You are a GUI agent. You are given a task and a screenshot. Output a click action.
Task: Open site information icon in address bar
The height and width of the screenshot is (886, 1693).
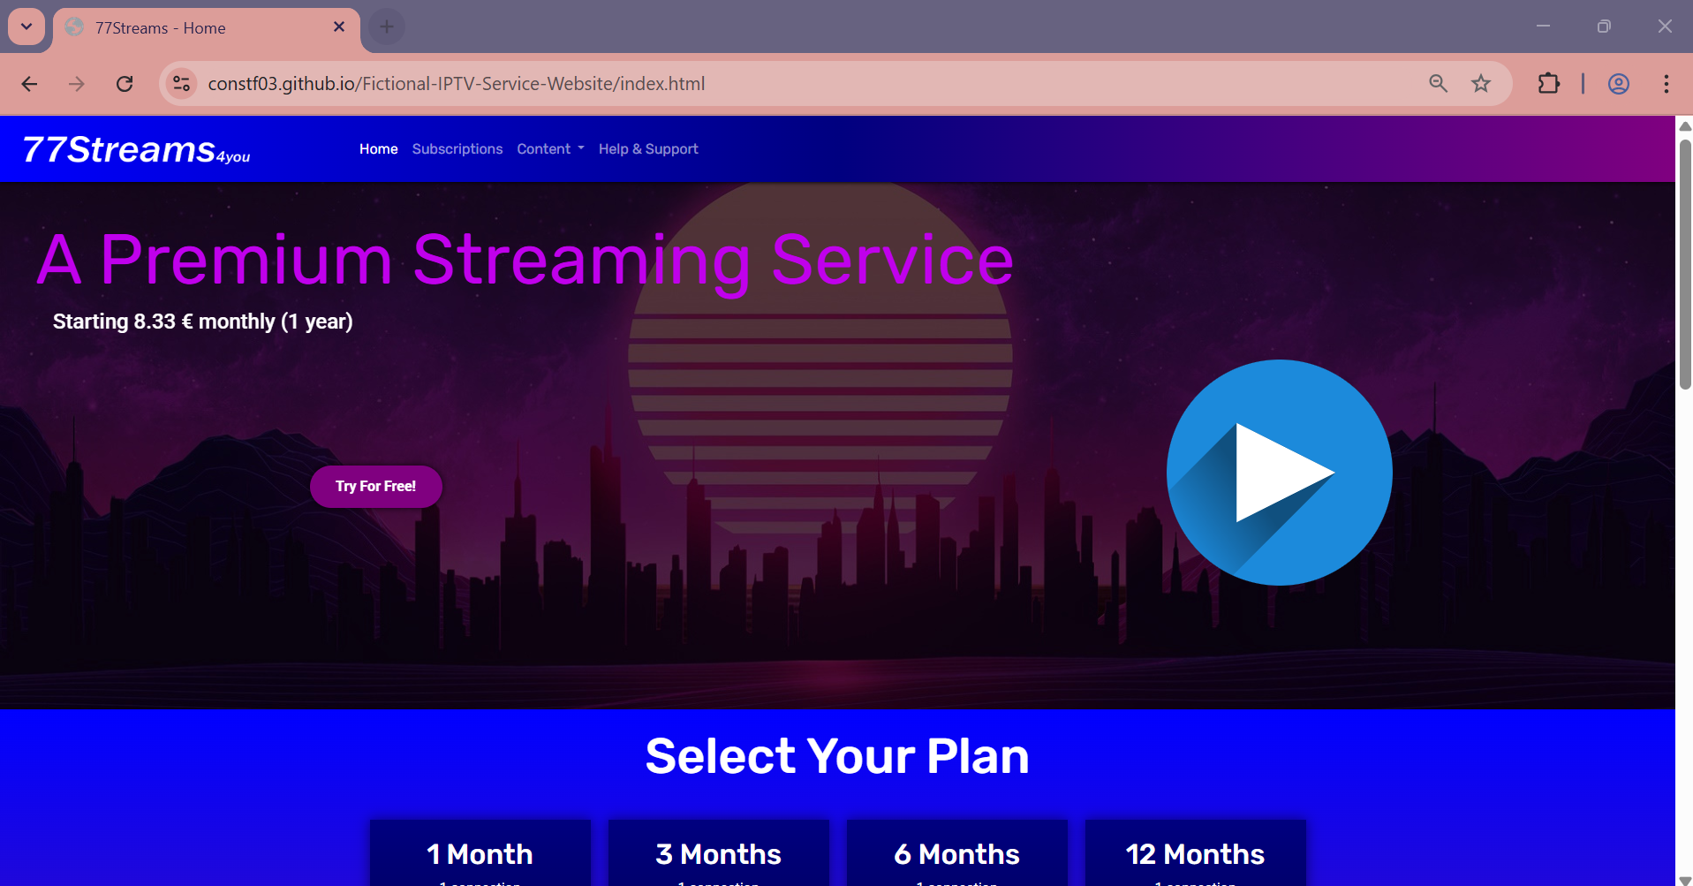(x=181, y=84)
